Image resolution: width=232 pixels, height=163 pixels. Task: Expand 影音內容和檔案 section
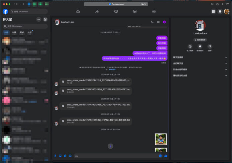[200, 69]
